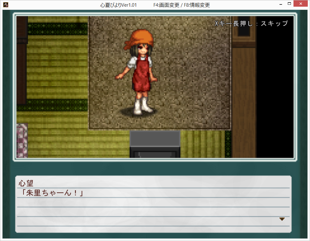Click the skip hint text Xキー長押し：スキップ
The image size is (310, 241).
point(251,23)
